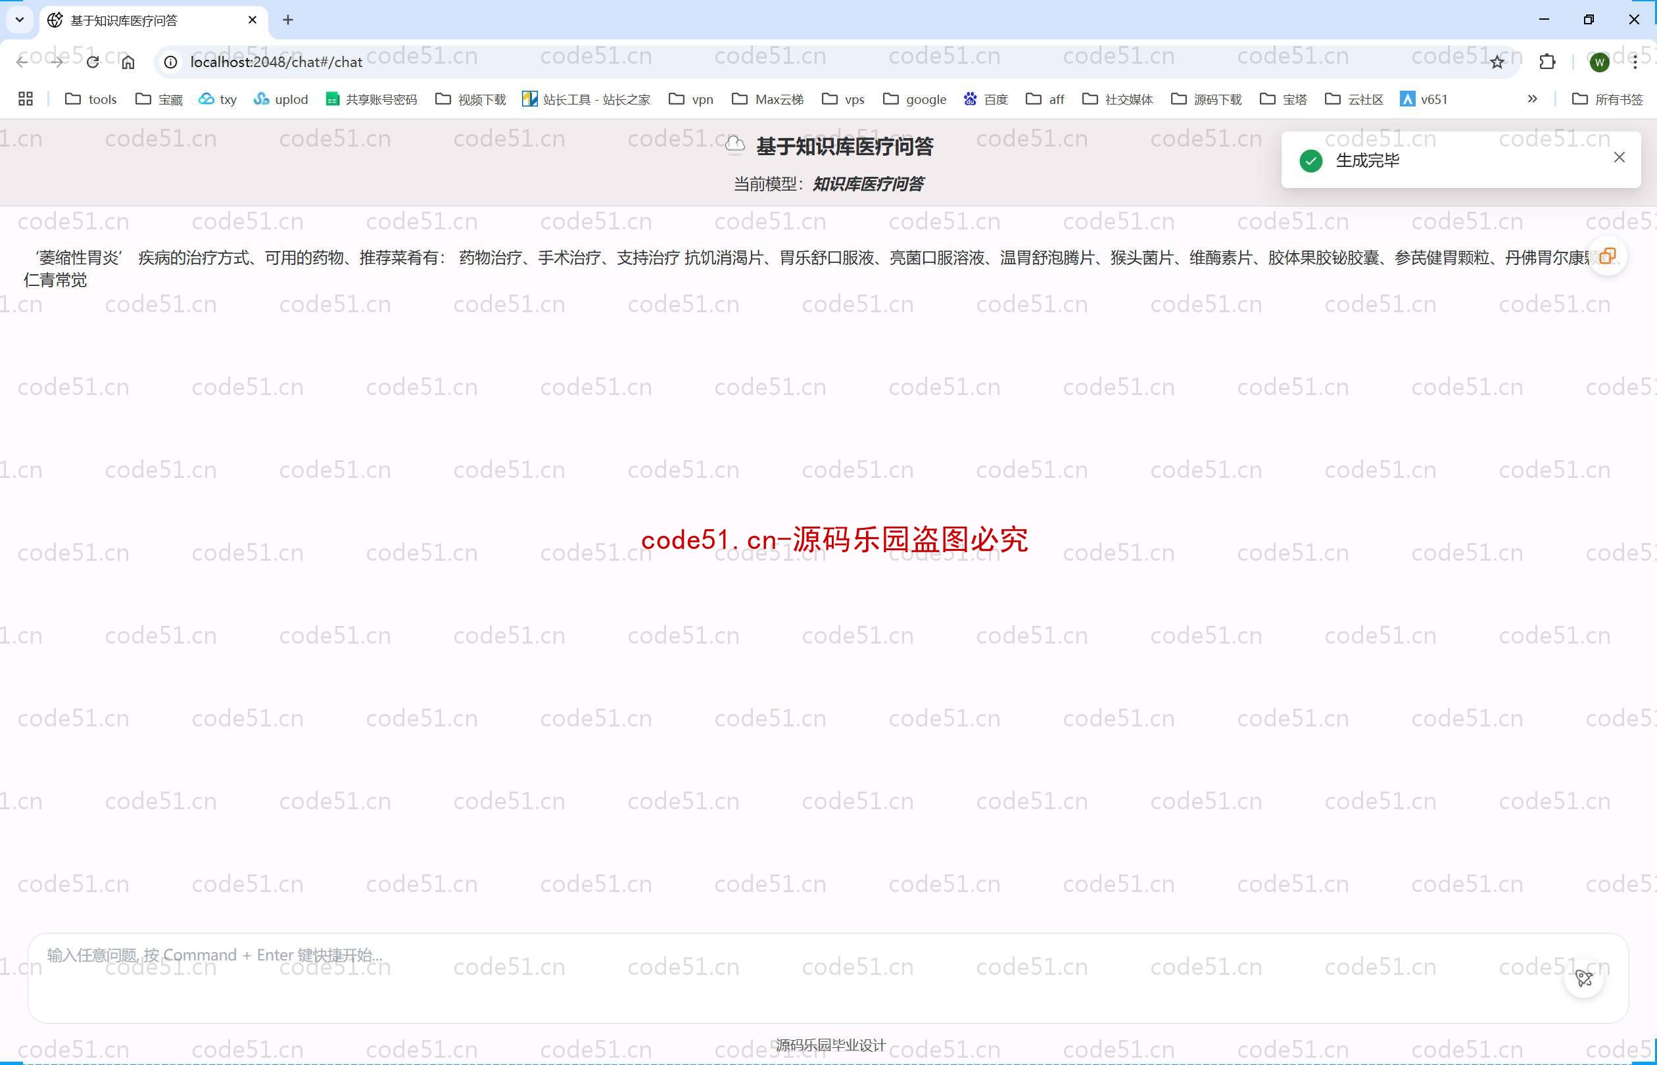Open the vpn bookmark folder

[691, 99]
